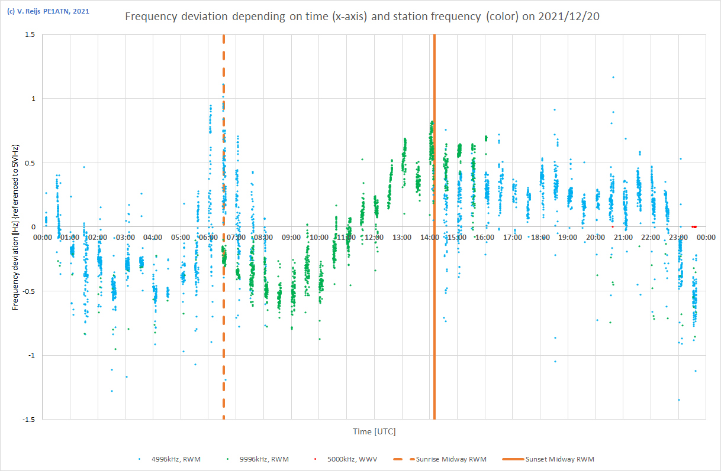This screenshot has height=471, width=721.
Task: Click the "Sunset Midway RWM" legend label
Action: (x=559, y=459)
